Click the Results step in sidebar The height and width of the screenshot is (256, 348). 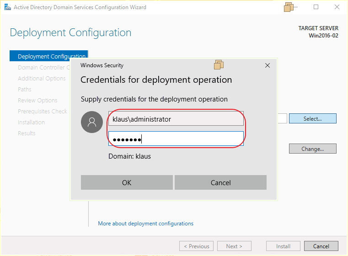(27, 133)
